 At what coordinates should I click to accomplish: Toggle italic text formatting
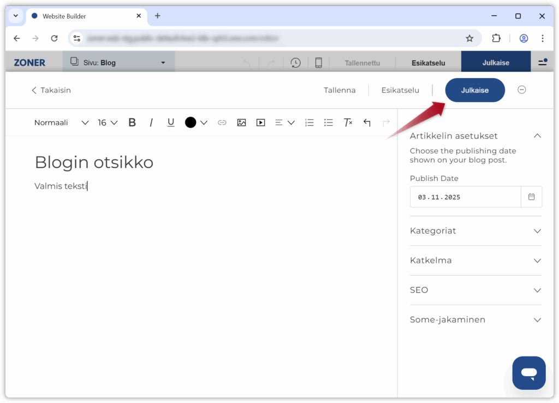(x=151, y=122)
